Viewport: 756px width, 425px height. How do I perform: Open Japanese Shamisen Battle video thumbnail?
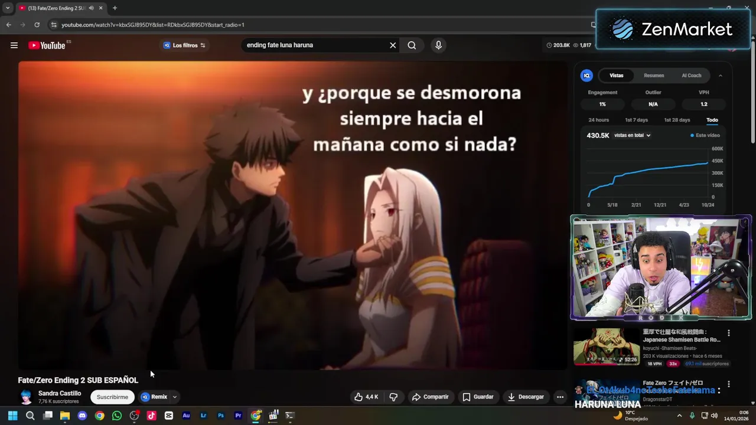pos(607,347)
